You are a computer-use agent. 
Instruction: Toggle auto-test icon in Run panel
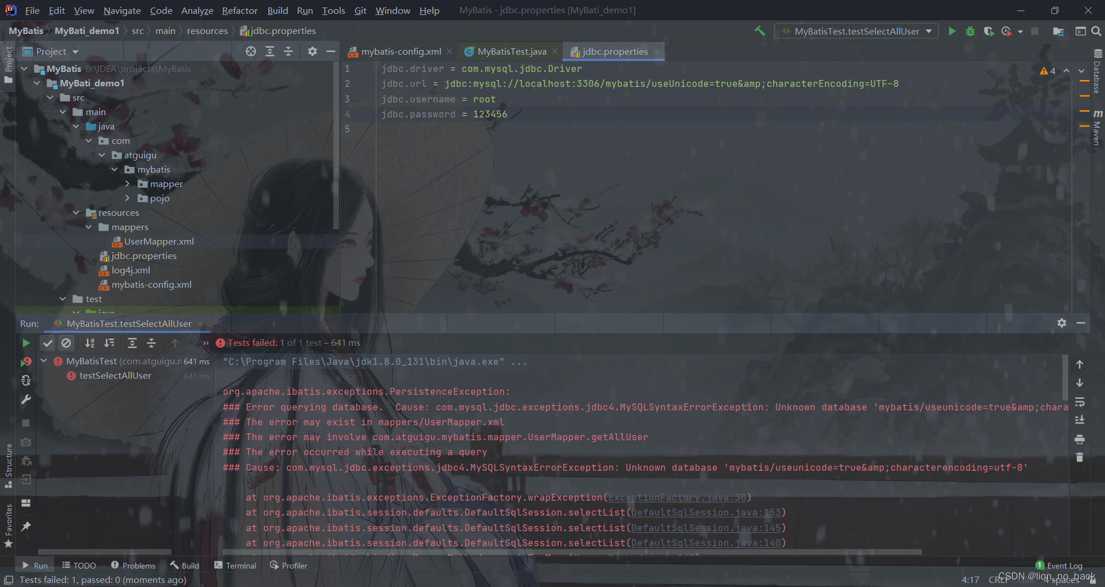(x=26, y=380)
